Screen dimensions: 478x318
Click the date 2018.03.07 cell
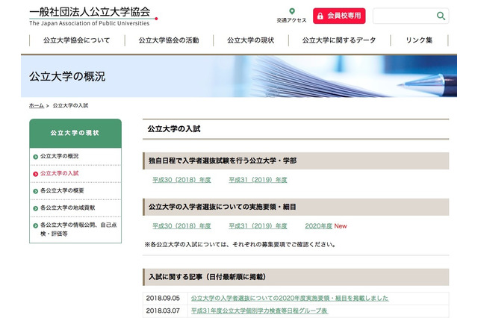click(x=163, y=311)
